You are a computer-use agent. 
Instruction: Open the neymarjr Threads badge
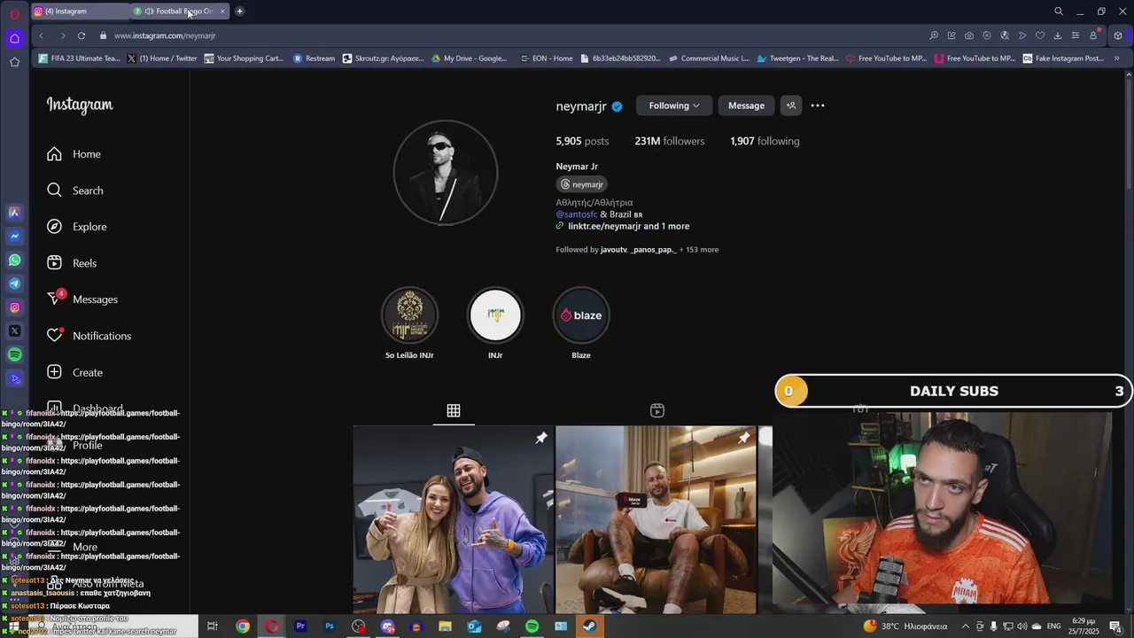click(582, 184)
